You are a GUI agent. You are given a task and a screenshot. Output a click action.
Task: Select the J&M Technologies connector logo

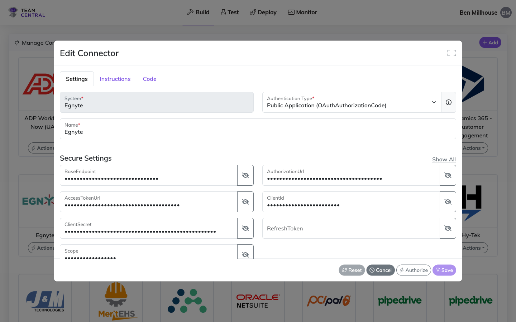[x=45, y=301]
